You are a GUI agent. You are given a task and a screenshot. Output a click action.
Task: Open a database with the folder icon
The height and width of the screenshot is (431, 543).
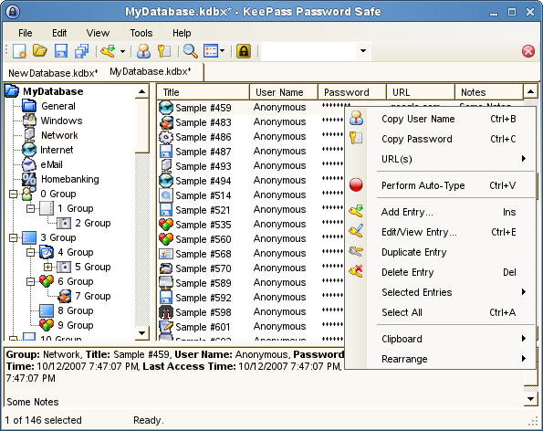(x=40, y=51)
